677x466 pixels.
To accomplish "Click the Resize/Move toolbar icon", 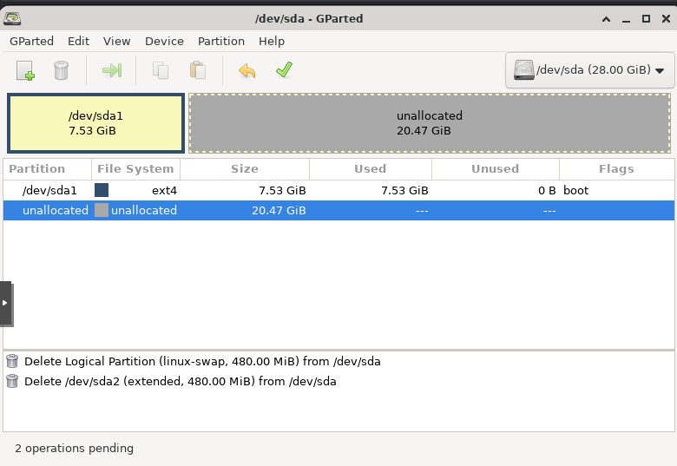I will pyautogui.click(x=111, y=70).
